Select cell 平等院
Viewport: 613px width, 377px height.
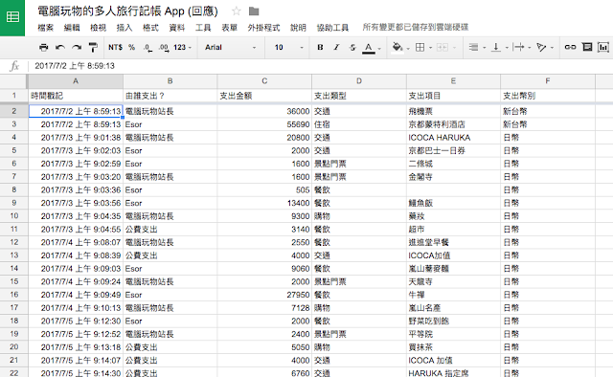453,334
